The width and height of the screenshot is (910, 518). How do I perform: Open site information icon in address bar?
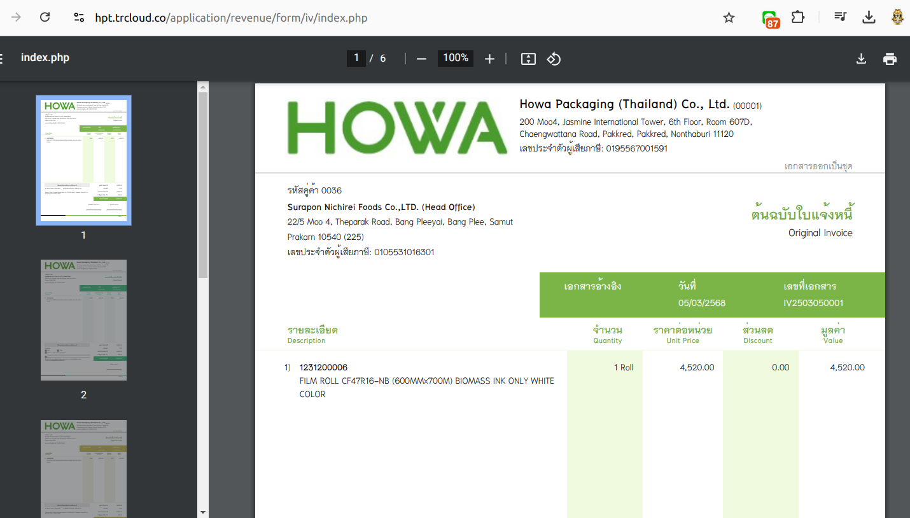[79, 18]
